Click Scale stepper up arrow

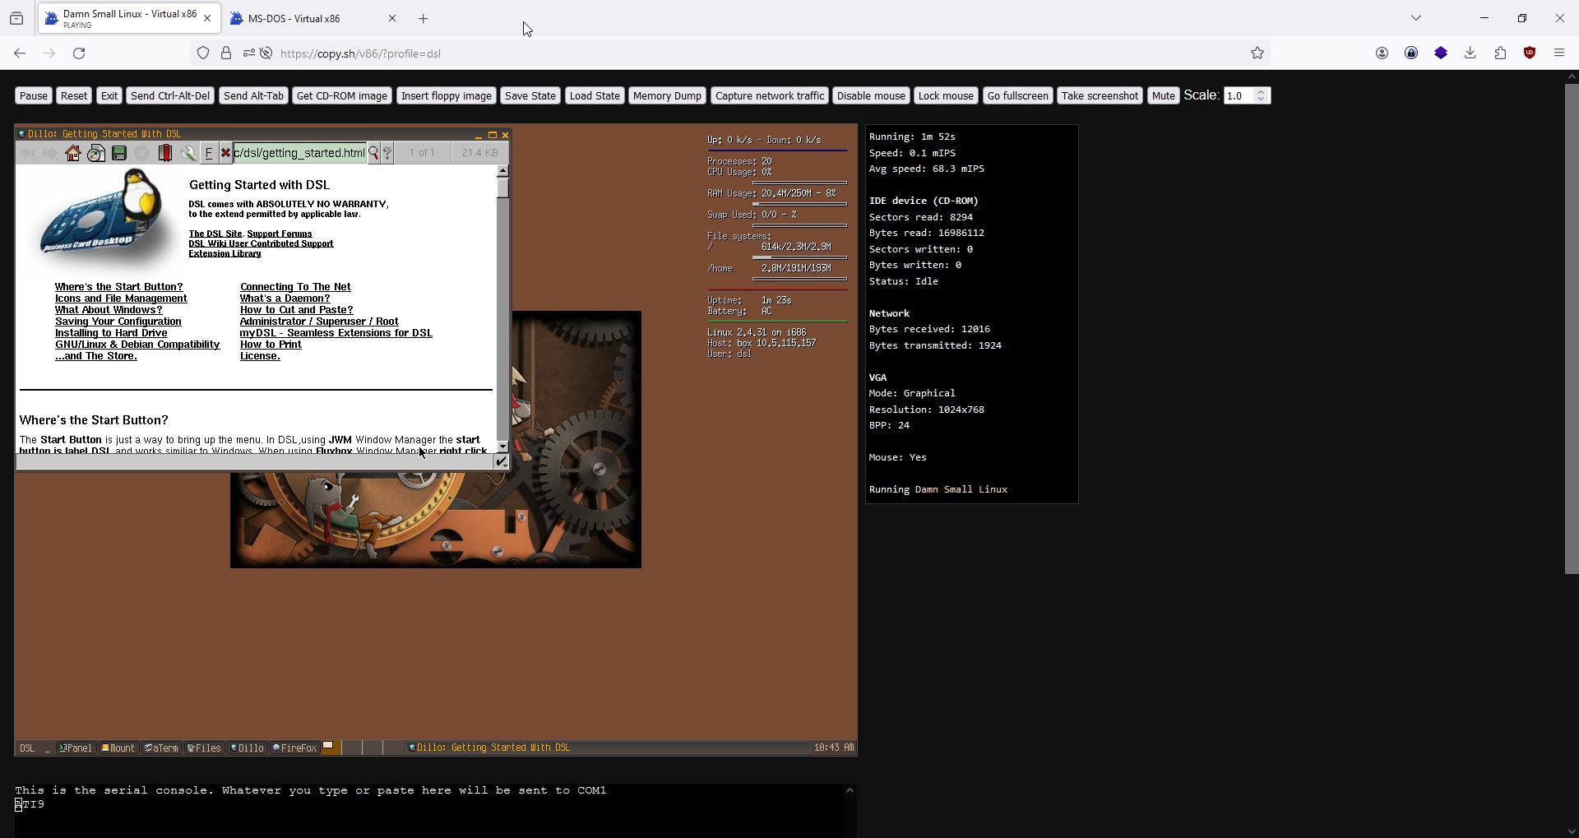pyautogui.click(x=1262, y=91)
